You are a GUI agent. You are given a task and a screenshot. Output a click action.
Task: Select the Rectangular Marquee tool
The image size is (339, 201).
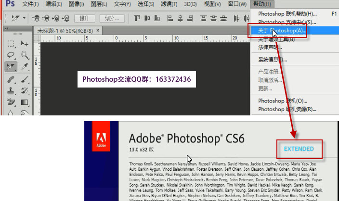pyautogui.click(x=11, y=44)
